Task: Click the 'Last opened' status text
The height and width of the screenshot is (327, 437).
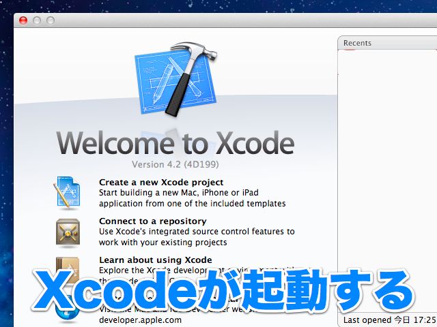Action: [390, 320]
